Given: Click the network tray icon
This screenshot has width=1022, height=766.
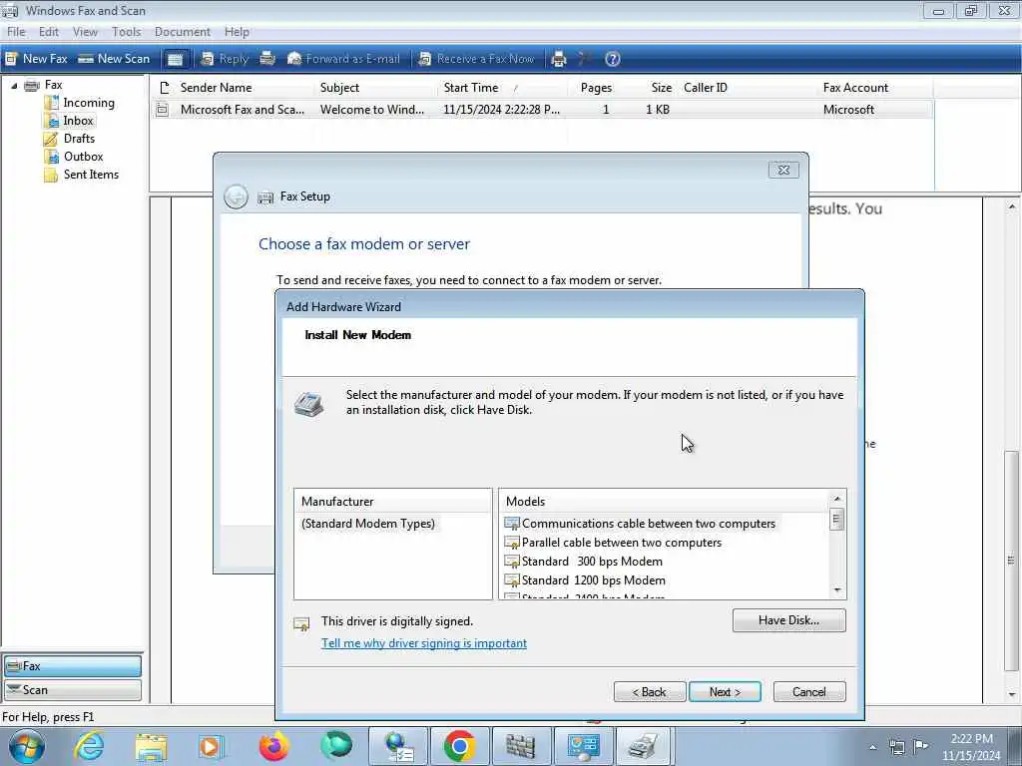Looking at the screenshot, I should (897, 747).
